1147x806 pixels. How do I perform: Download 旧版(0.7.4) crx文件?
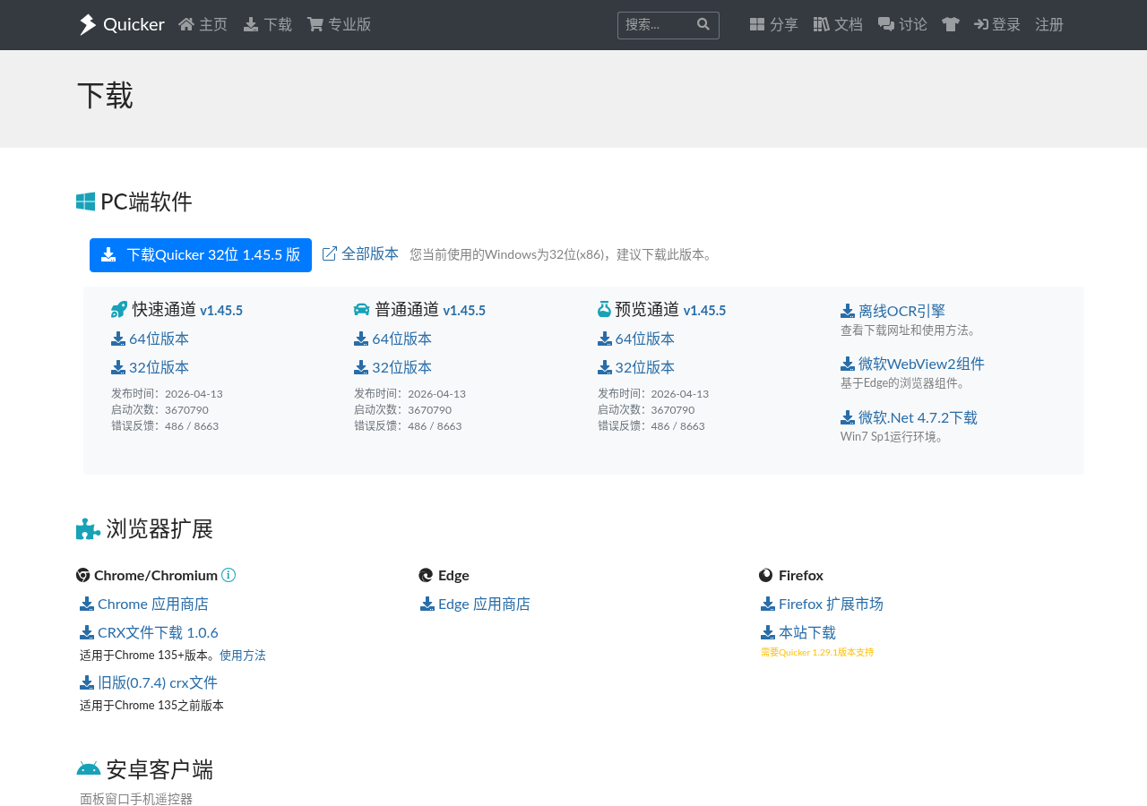(149, 683)
